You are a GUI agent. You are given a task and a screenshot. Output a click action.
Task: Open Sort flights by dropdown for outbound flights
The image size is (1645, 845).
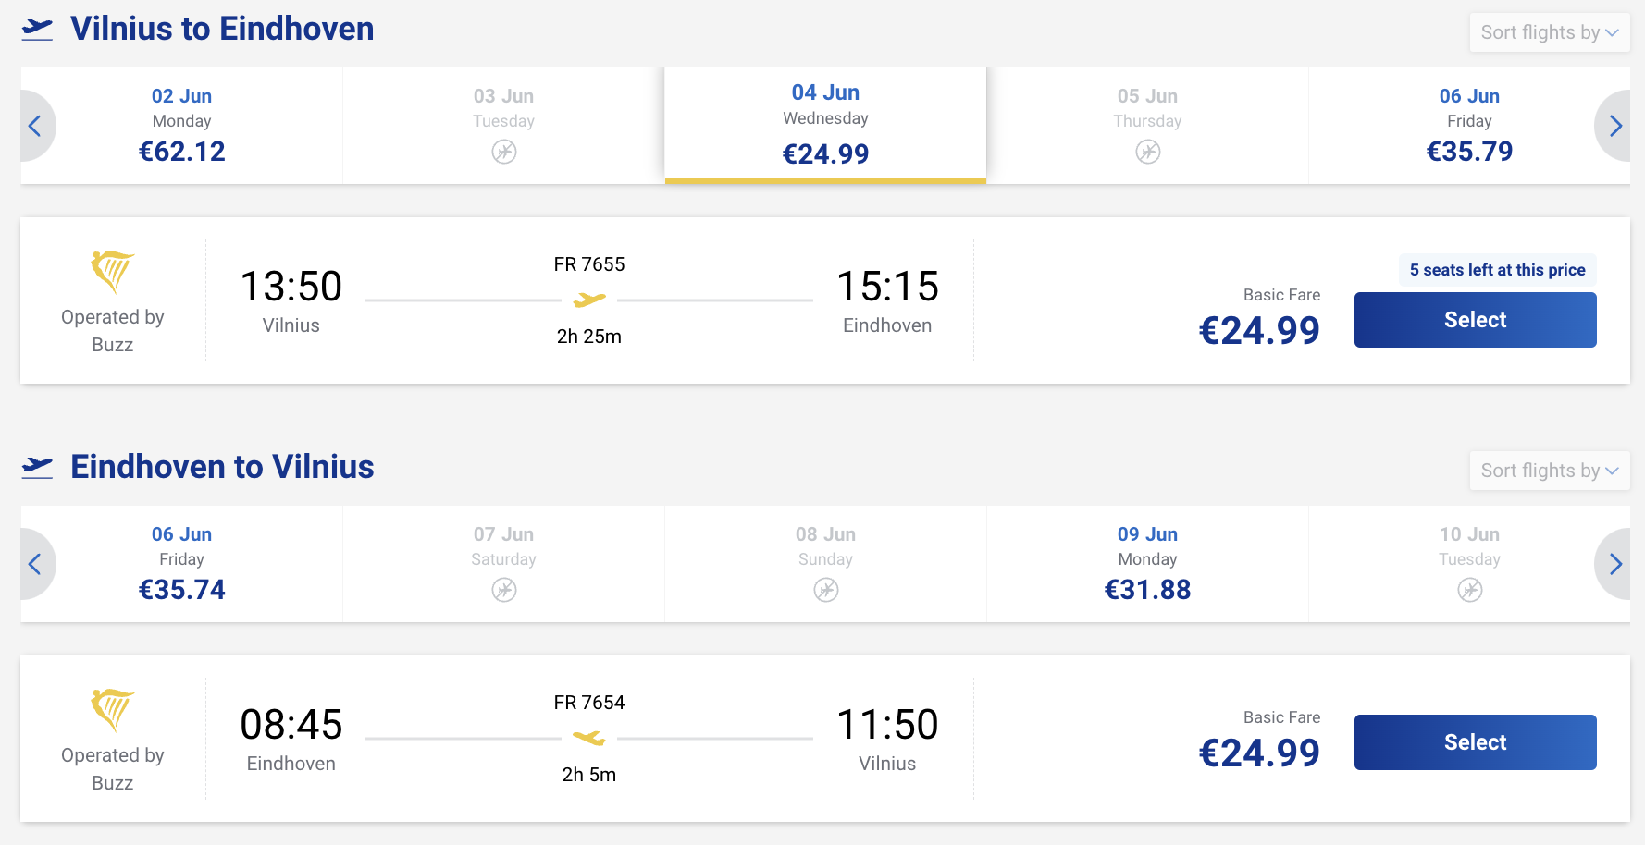(x=1550, y=32)
